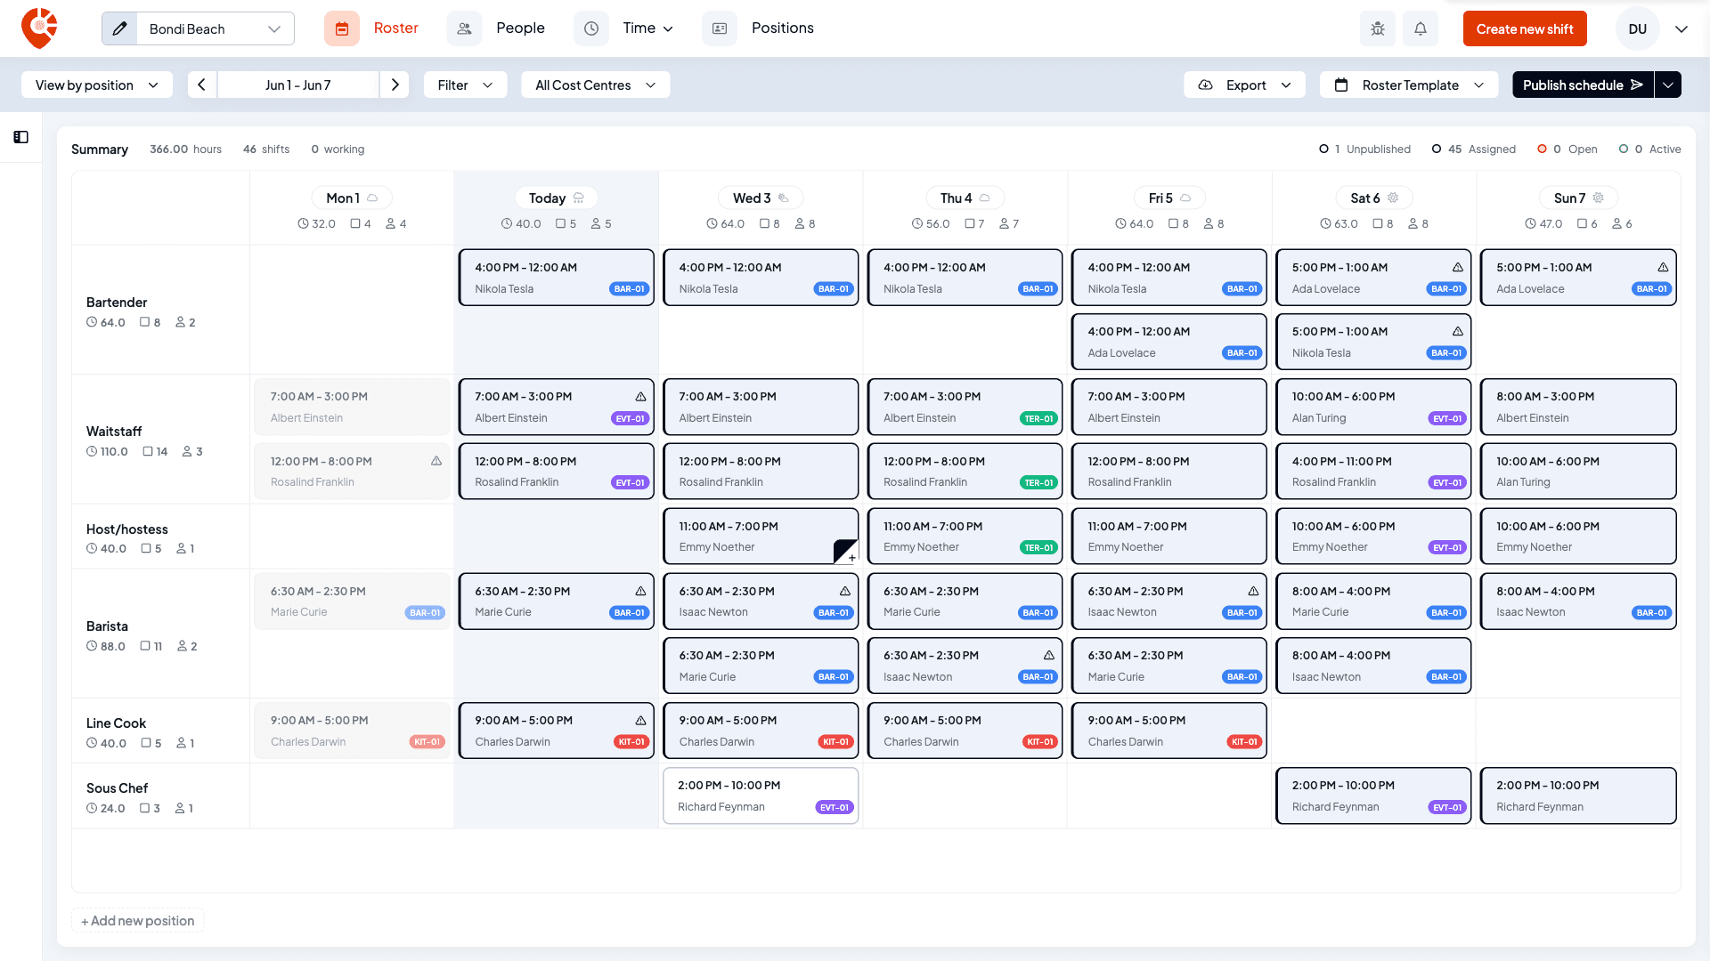Image resolution: width=1710 pixels, height=961 pixels.
Task: Click warning icon on Isaac Newton Fri shift
Action: click(x=1253, y=591)
